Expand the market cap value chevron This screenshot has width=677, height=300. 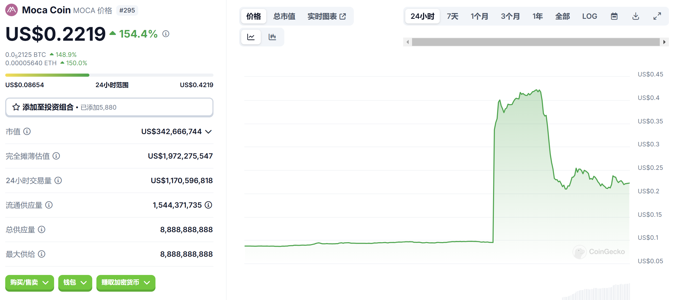[x=209, y=131]
